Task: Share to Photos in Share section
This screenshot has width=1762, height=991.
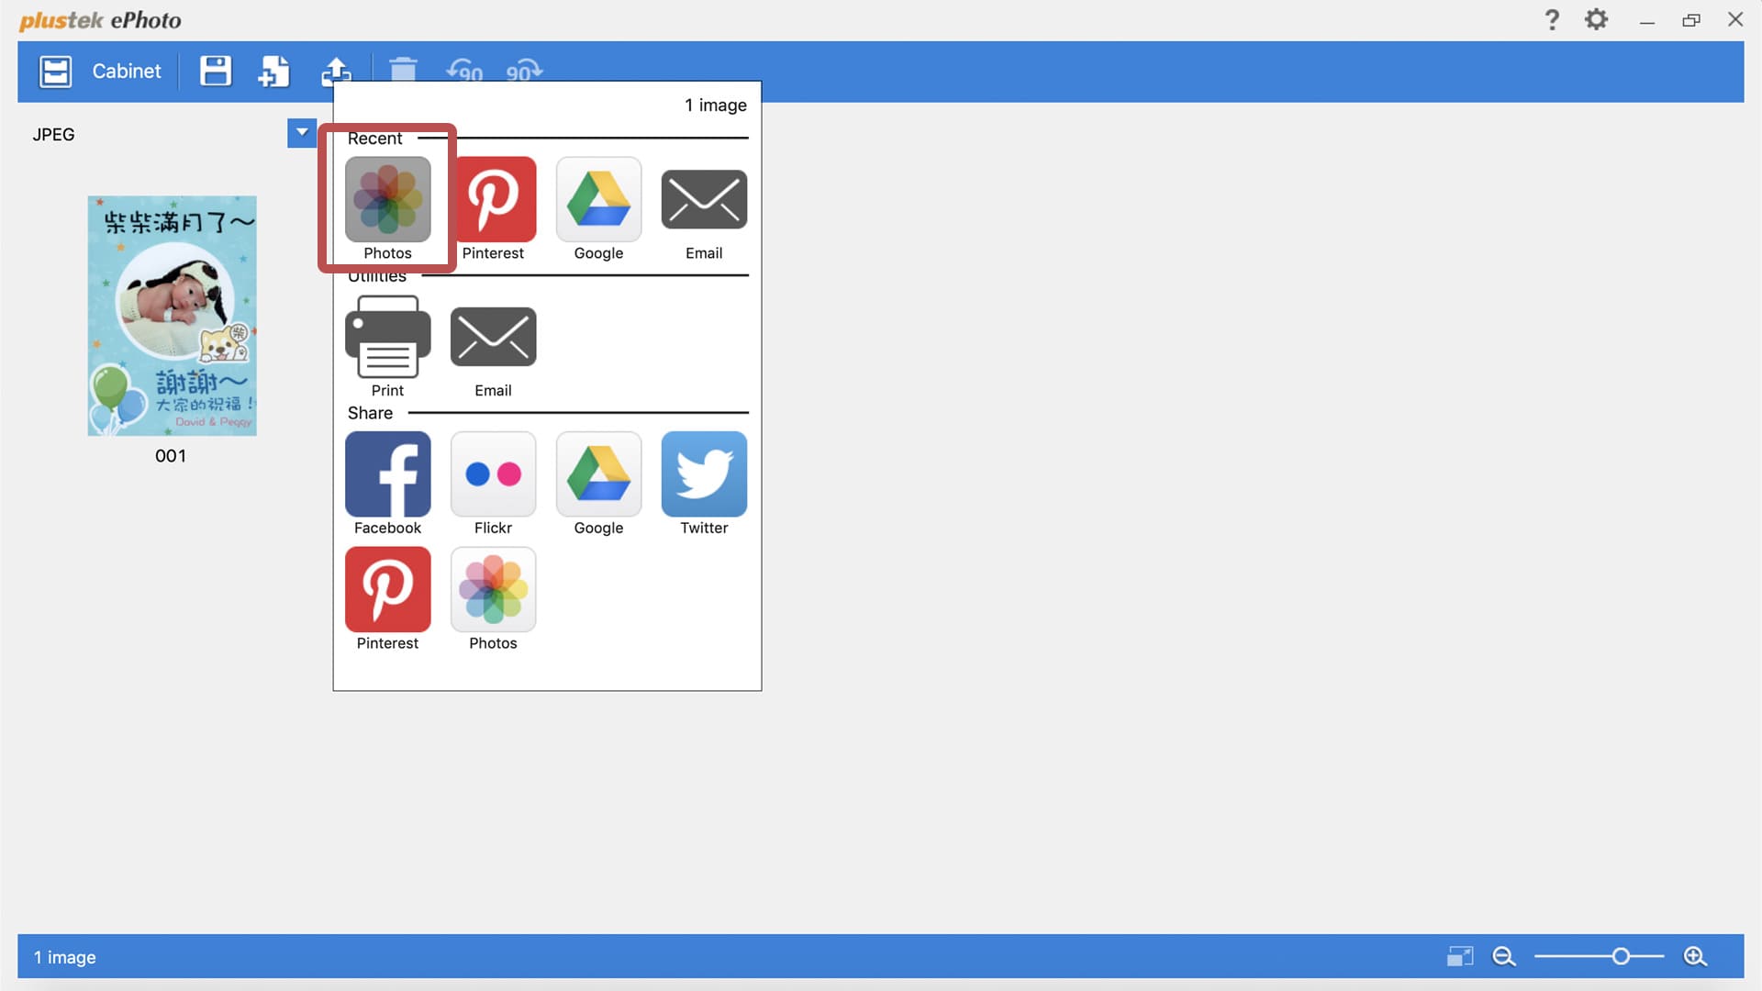Action: tap(493, 599)
